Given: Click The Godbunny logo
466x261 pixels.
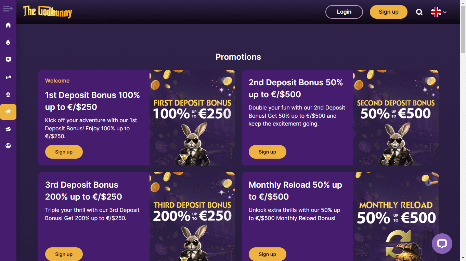Looking at the screenshot, I should point(48,12).
